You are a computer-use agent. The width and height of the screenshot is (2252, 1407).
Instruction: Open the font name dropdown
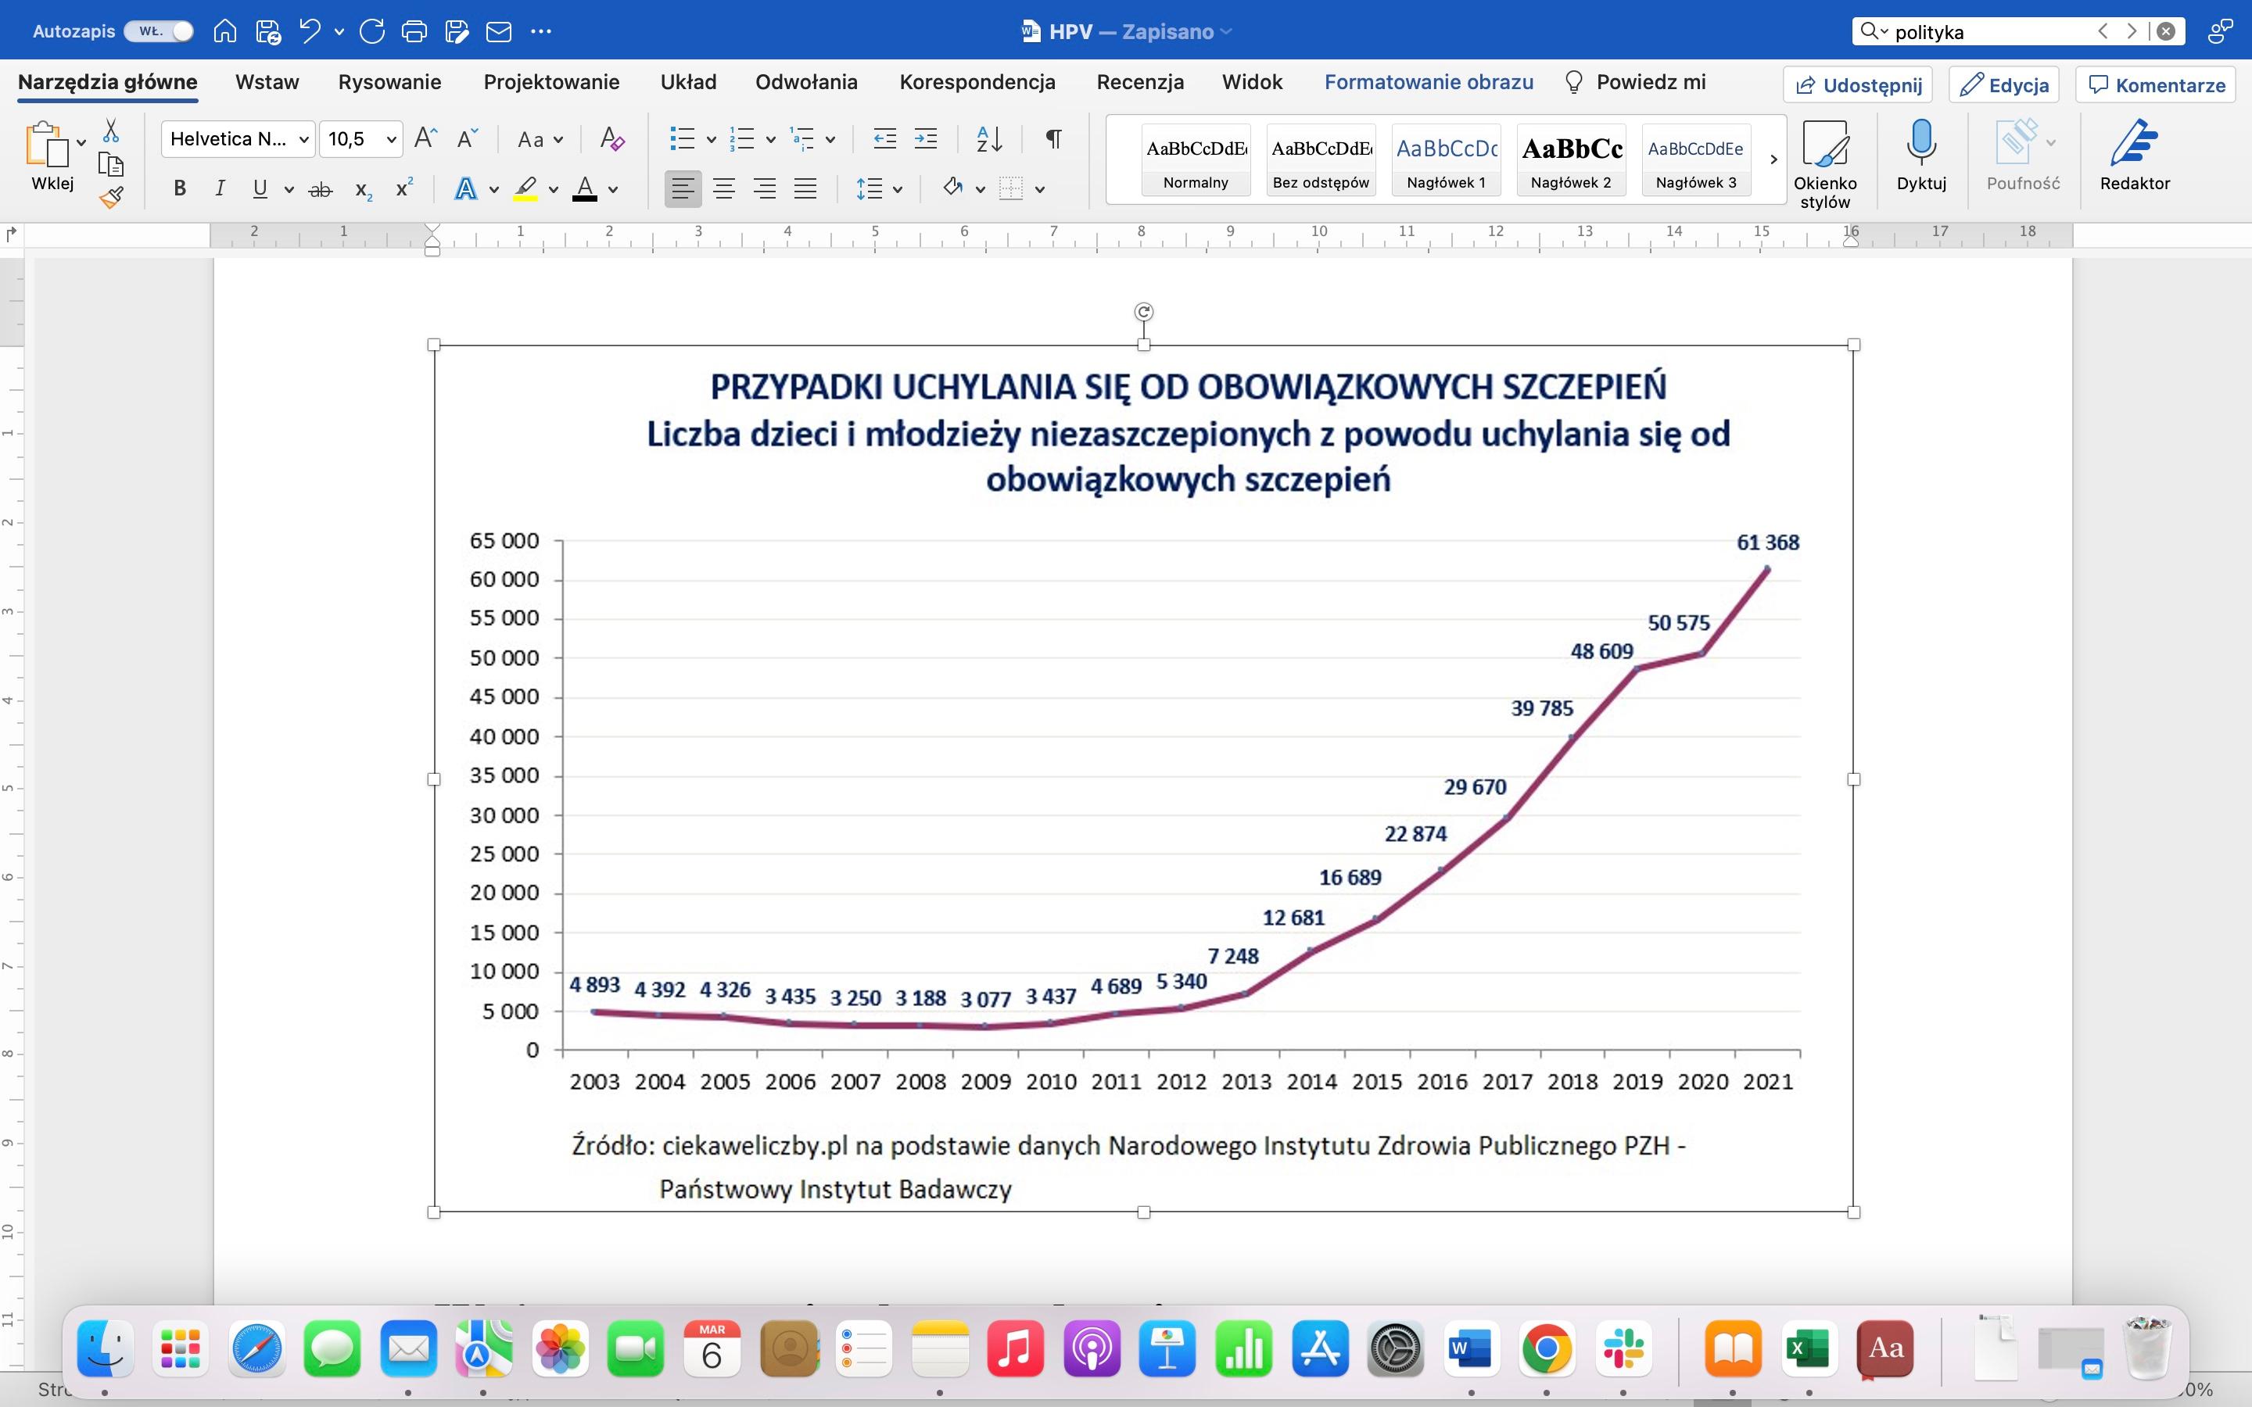(x=303, y=140)
